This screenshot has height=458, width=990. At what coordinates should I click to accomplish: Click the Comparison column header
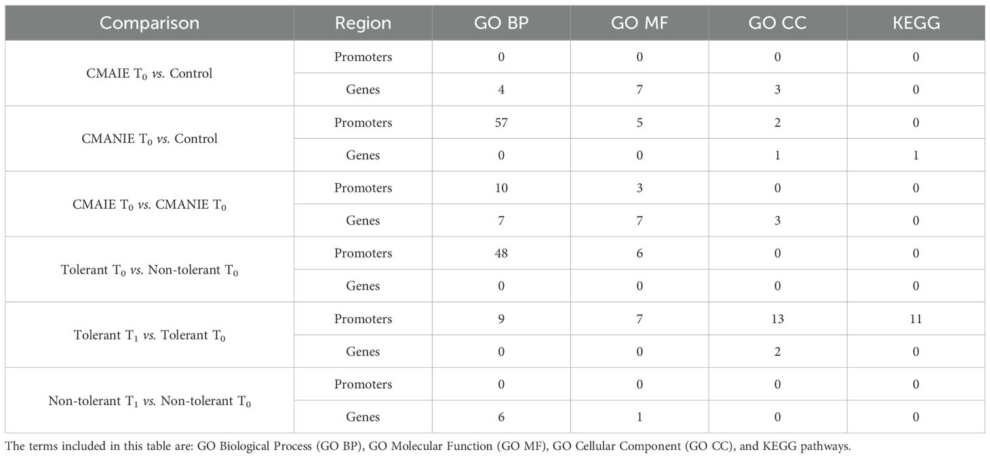(149, 23)
